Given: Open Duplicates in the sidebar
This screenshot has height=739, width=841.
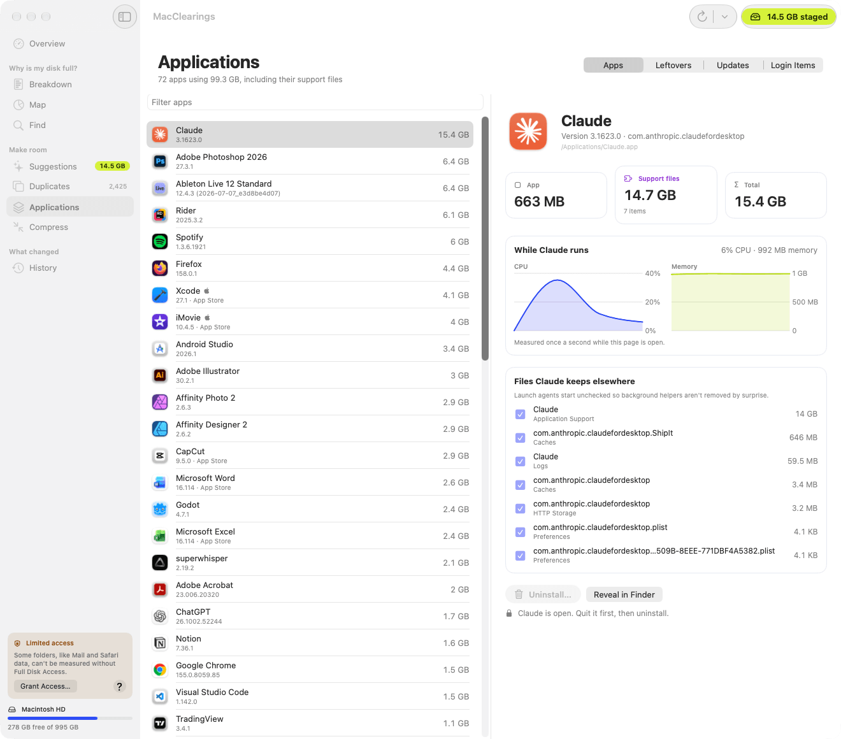Looking at the screenshot, I should click(70, 187).
